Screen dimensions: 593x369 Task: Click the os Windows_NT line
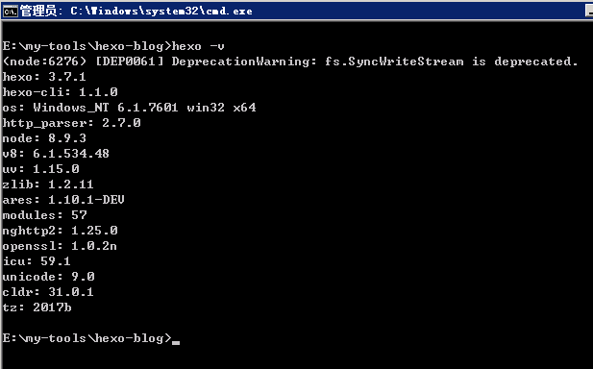pos(130,108)
